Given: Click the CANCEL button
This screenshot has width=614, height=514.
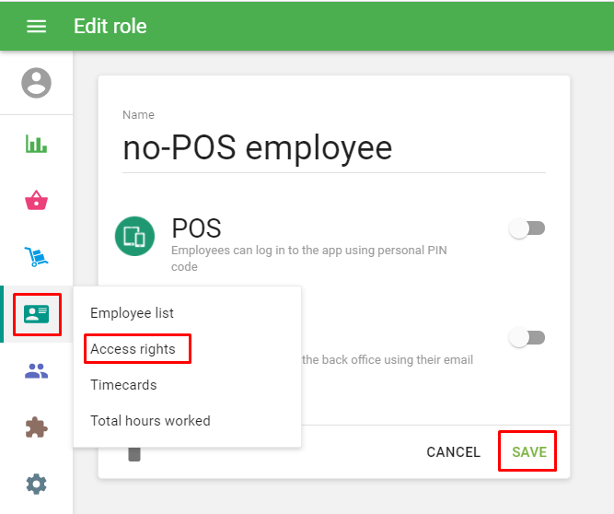Looking at the screenshot, I should [453, 452].
